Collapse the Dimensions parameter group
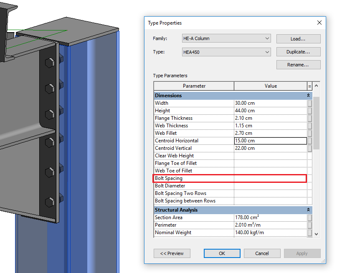Viewport: 337px width, 273px height. pyautogui.click(x=309, y=96)
